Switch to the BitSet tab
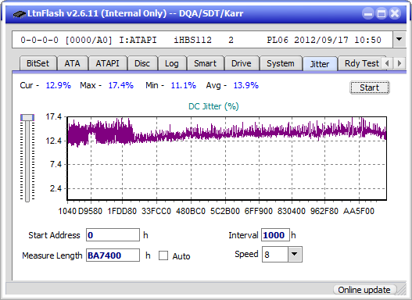This screenshot has height=300, width=412. tap(38, 63)
